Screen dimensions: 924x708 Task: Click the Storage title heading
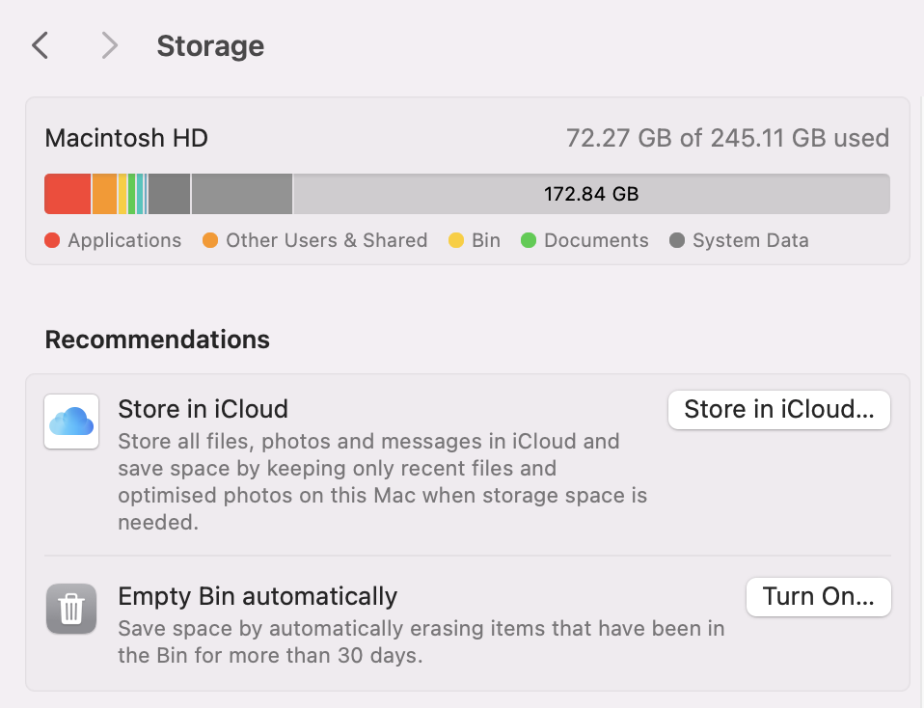click(x=210, y=45)
